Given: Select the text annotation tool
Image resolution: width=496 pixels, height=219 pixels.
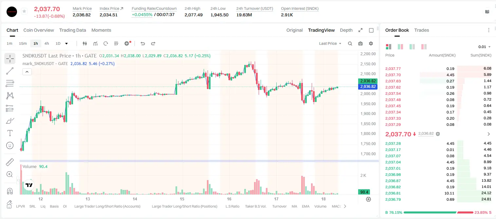Looking at the screenshot, I should (x=10, y=133).
